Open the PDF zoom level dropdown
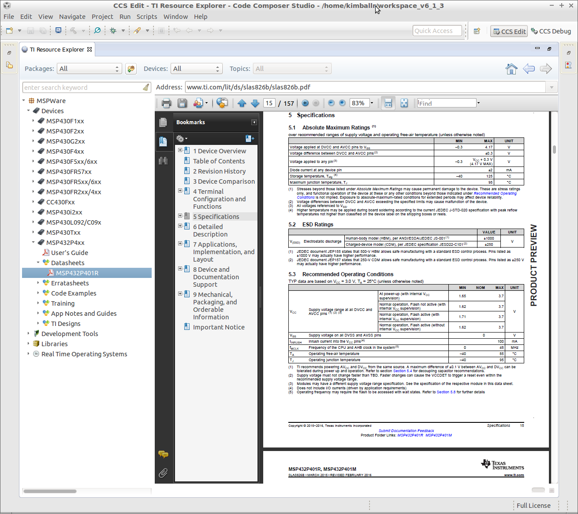Screen dimensions: 578x514 (x=372, y=103)
